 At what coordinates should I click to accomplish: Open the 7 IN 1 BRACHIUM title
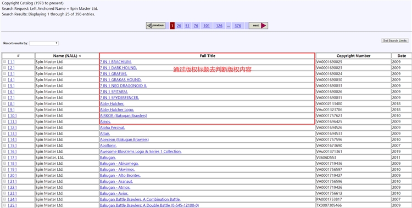coord(115,62)
